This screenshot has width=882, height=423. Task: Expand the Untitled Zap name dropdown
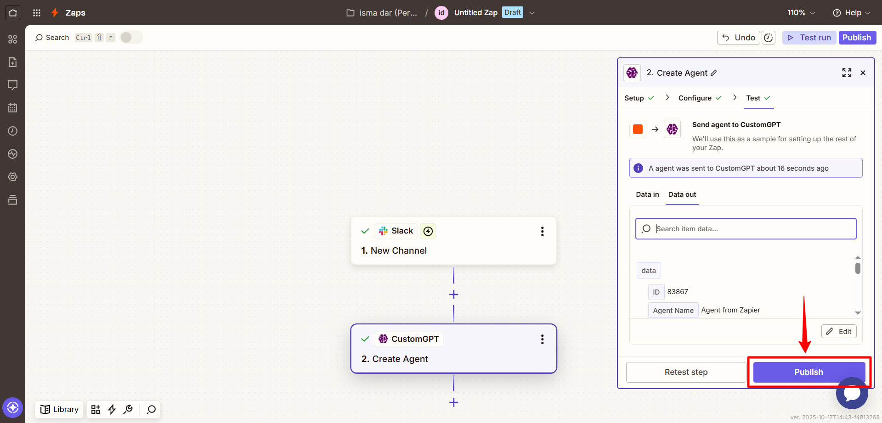point(532,13)
